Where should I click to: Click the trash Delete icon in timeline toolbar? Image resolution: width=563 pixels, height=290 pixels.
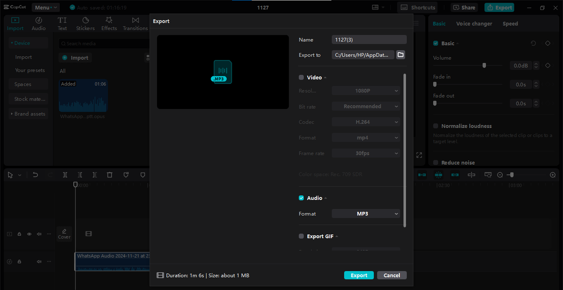(x=110, y=175)
